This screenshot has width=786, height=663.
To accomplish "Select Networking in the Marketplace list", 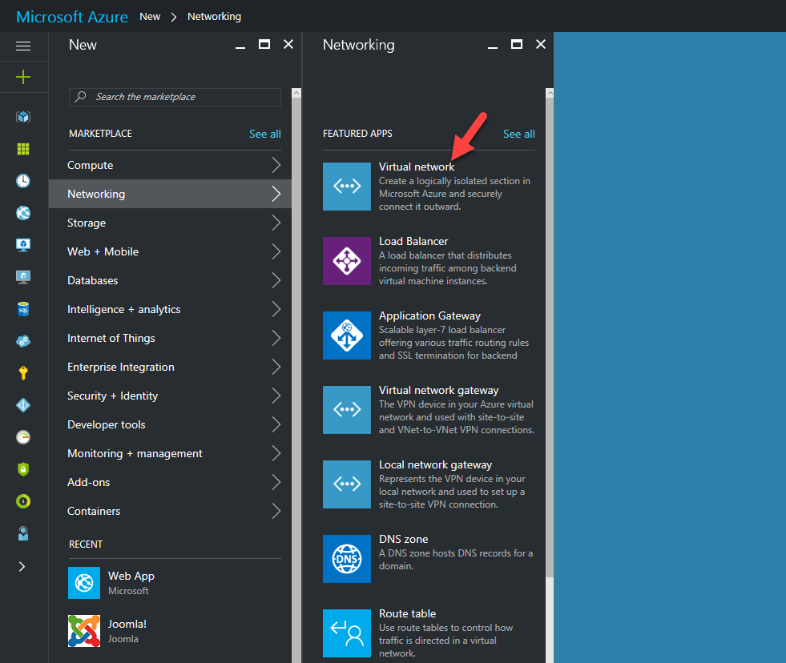I will (x=170, y=194).
